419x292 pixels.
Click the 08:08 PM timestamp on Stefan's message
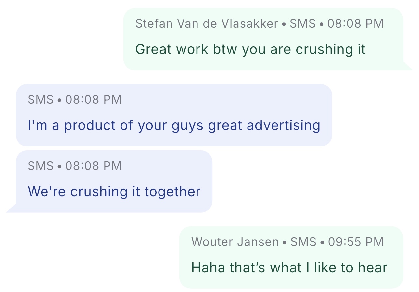(x=355, y=24)
